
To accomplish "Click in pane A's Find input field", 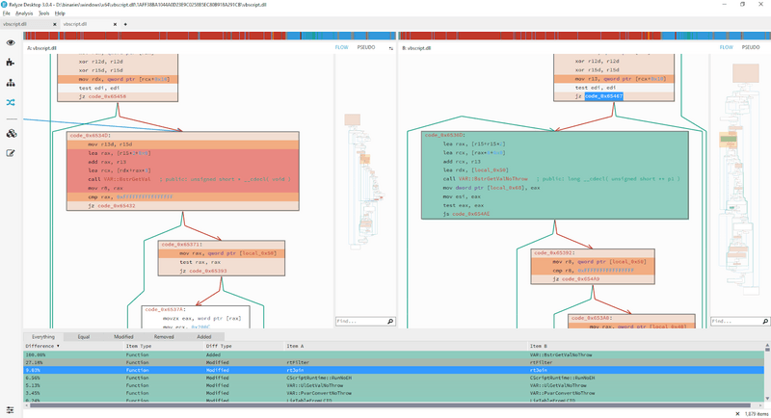I will click(x=362, y=321).
